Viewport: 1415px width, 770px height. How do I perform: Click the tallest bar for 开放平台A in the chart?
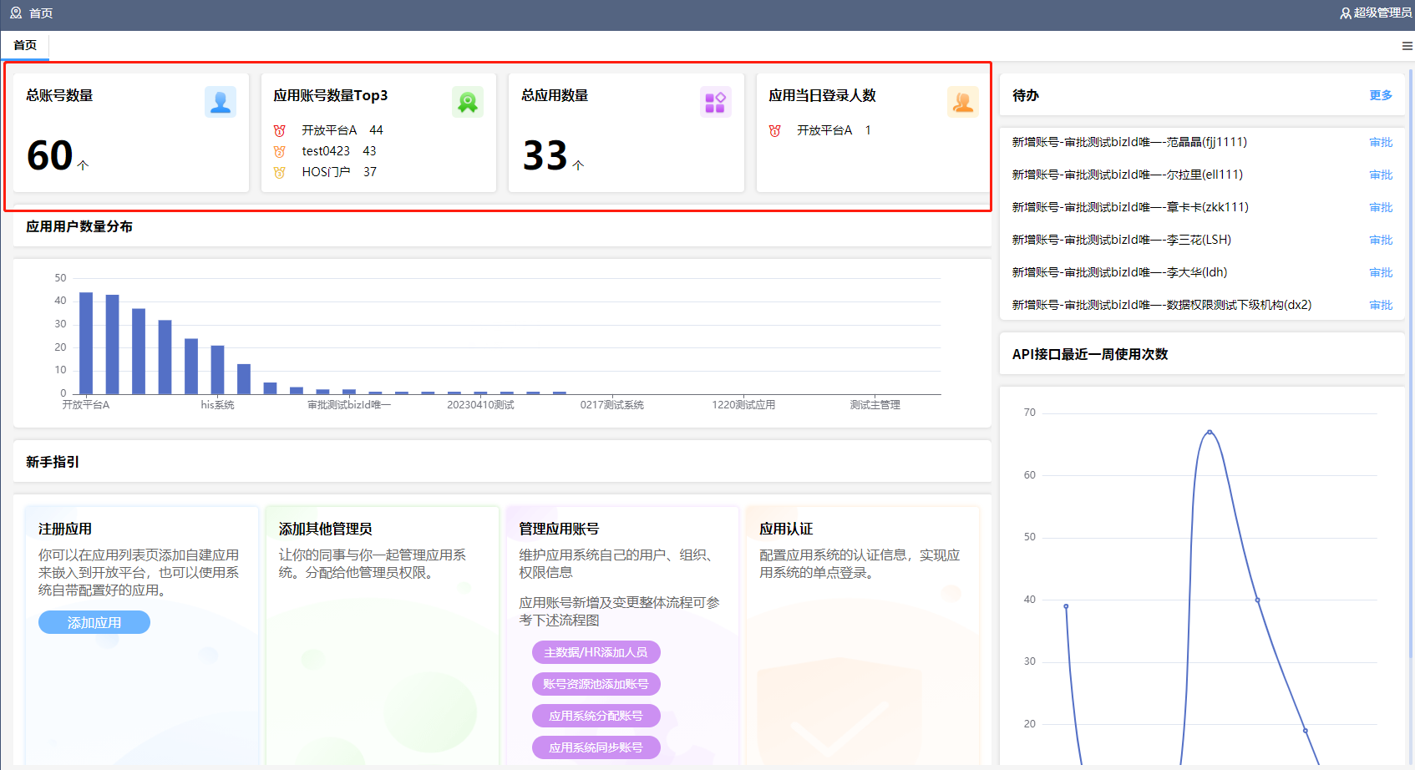pyautogui.click(x=86, y=343)
